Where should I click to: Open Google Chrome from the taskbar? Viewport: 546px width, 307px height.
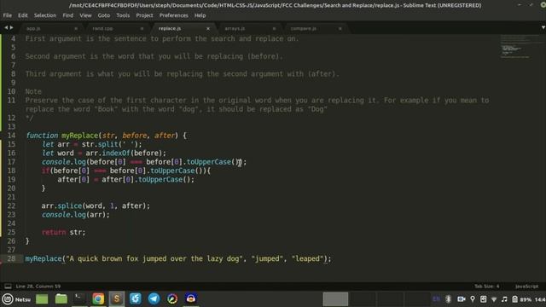(x=98, y=299)
